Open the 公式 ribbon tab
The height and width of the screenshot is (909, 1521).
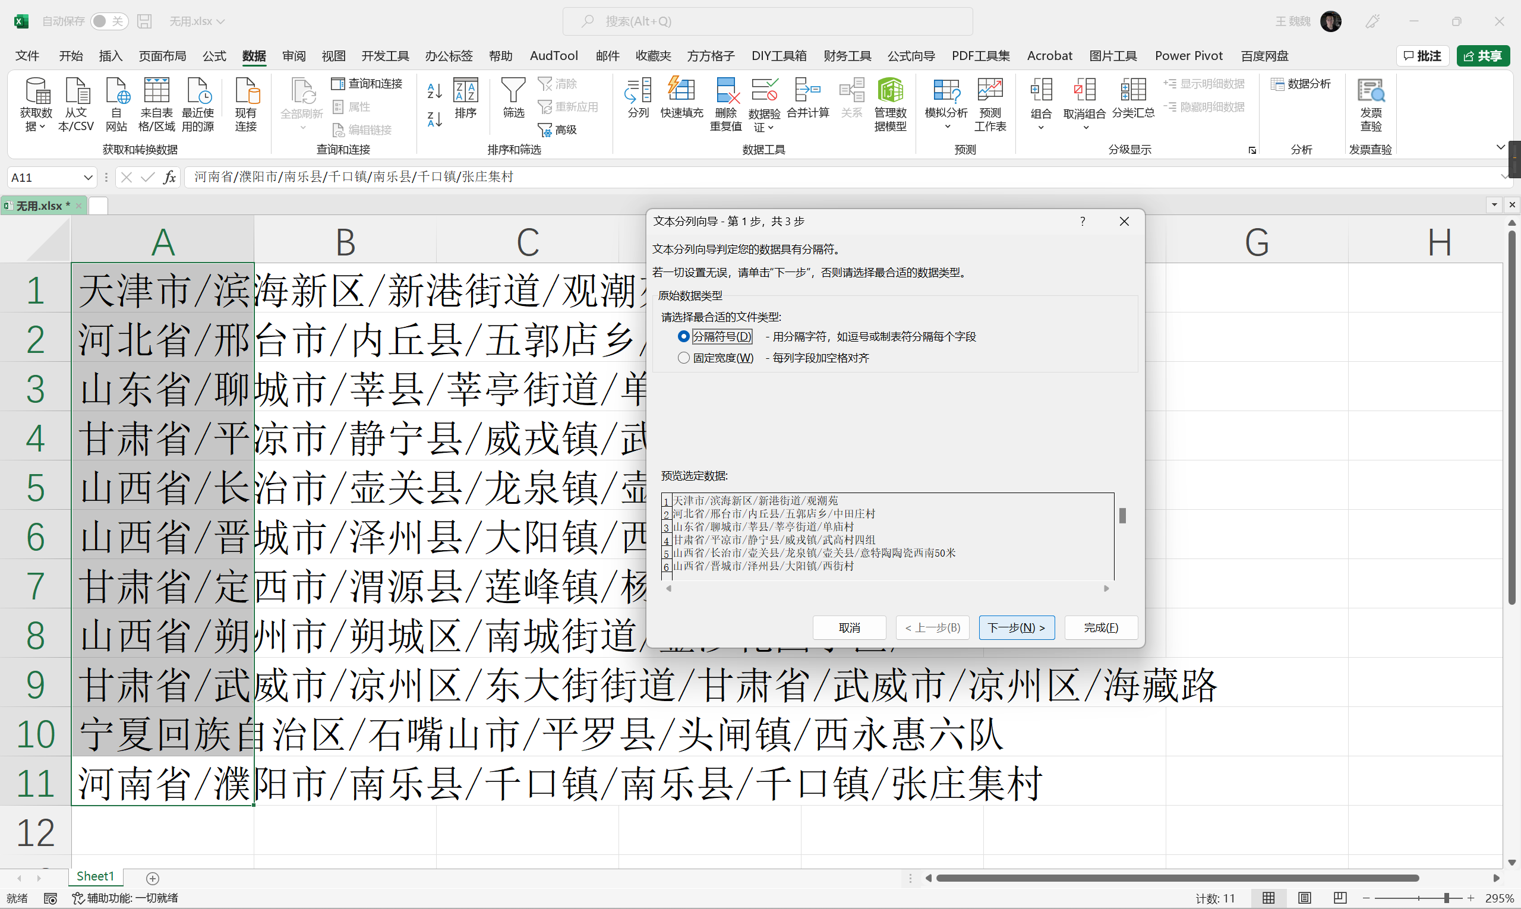(214, 56)
